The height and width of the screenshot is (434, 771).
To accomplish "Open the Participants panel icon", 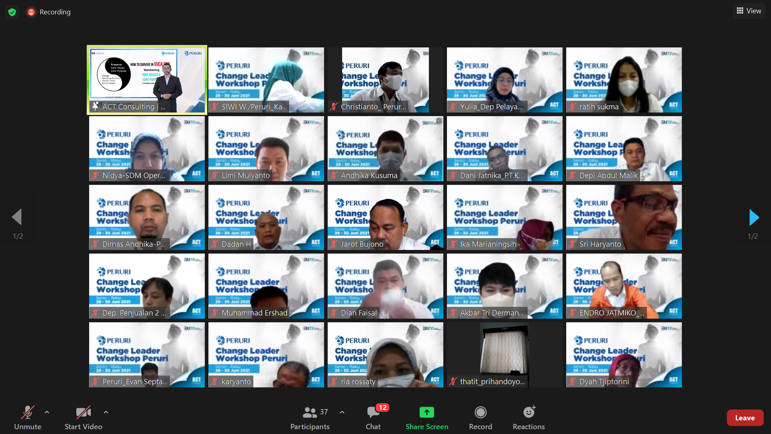I will pyautogui.click(x=310, y=412).
